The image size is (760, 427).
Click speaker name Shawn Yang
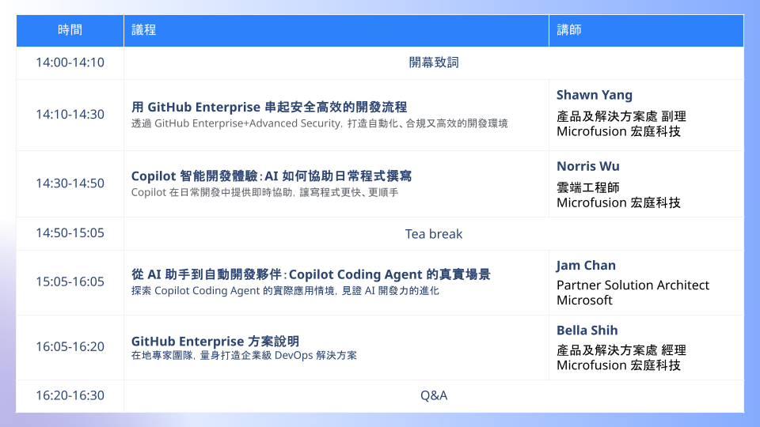click(x=595, y=95)
